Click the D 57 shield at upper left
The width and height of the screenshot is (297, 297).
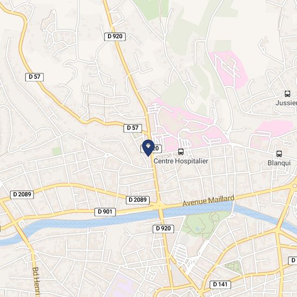tap(35, 77)
